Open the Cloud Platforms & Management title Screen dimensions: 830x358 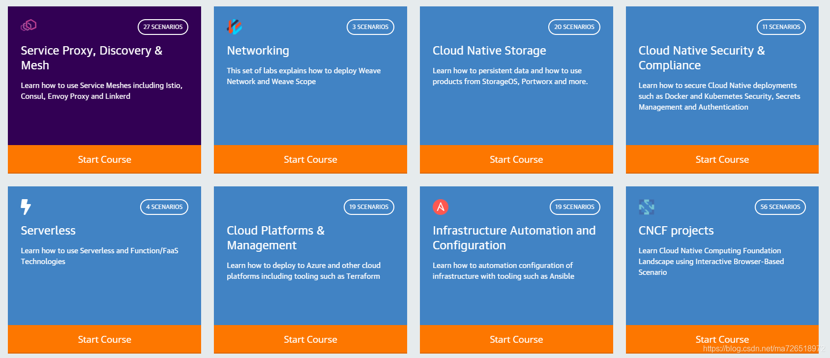click(276, 238)
